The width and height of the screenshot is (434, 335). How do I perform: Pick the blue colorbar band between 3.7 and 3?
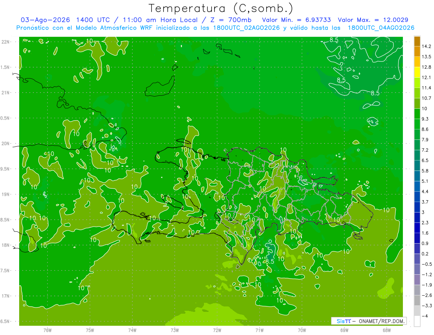click(x=417, y=207)
